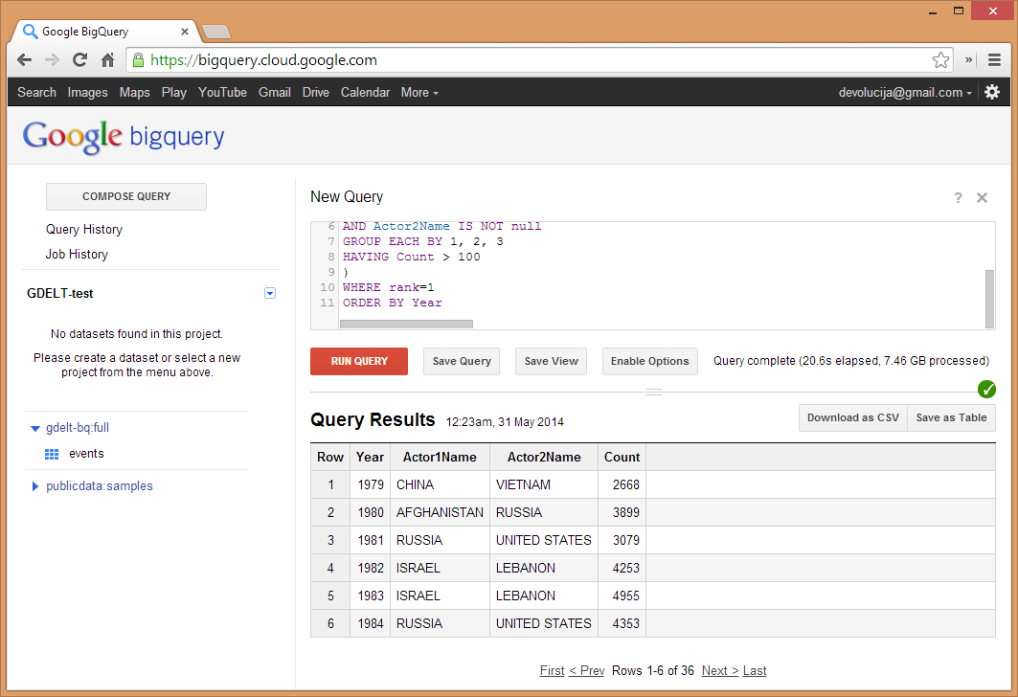The width and height of the screenshot is (1018, 697).
Task: Bookmark page with the star icon
Action: (940, 60)
